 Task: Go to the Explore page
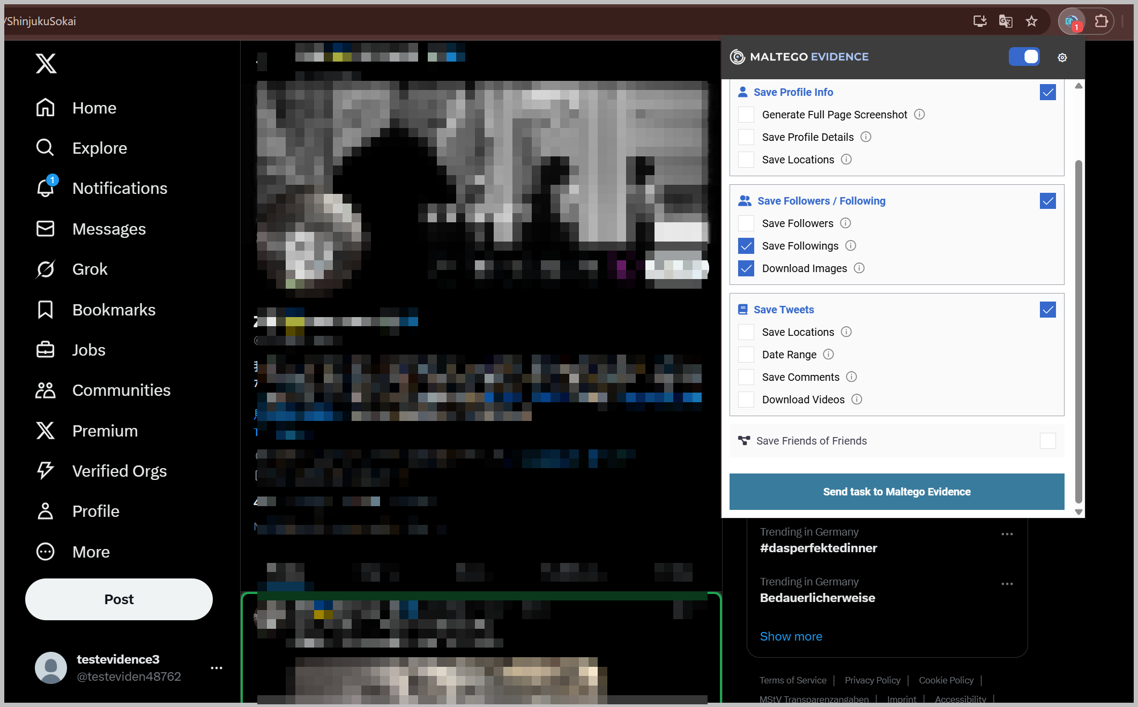click(x=81, y=148)
